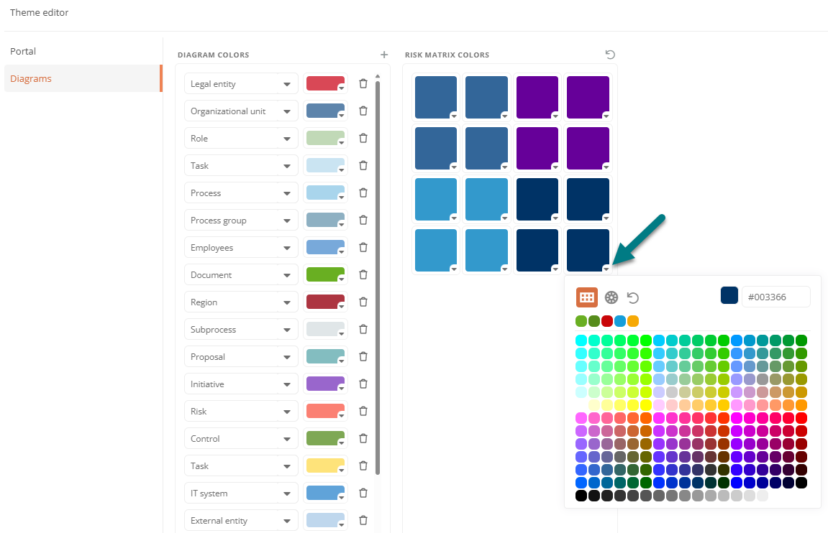Delete the Subprocess color row
Image resolution: width=828 pixels, height=533 pixels.
click(363, 330)
